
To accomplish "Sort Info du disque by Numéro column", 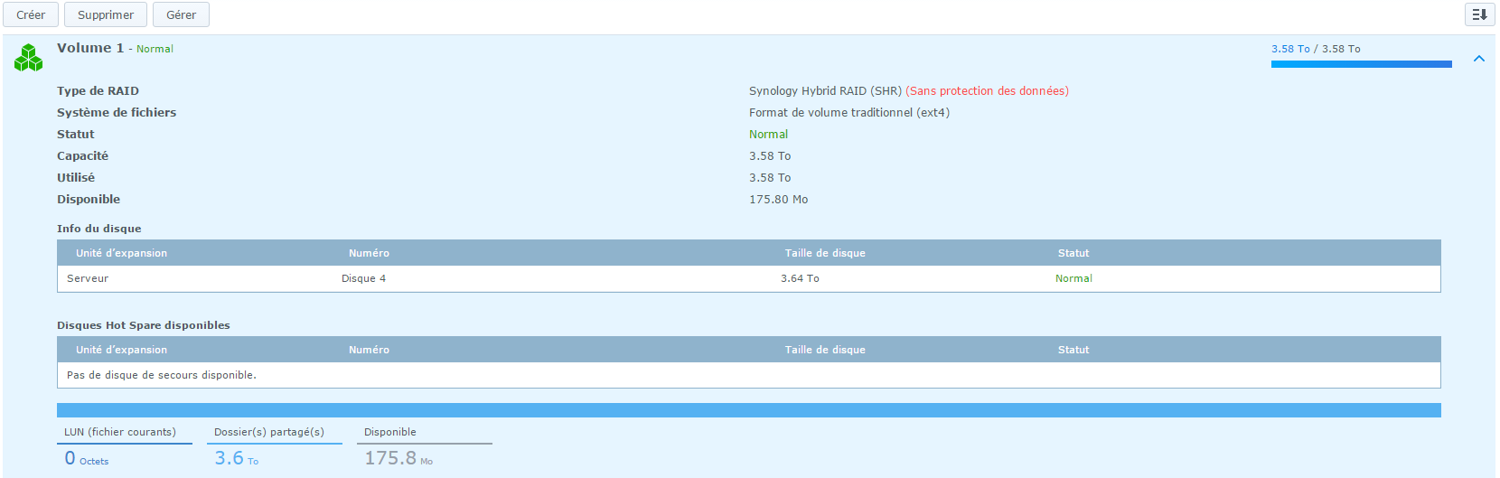I will point(369,253).
